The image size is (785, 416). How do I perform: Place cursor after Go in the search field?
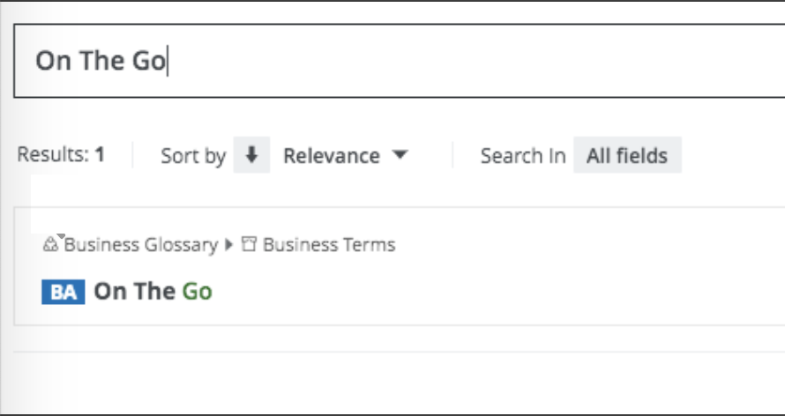click(168, 61)
